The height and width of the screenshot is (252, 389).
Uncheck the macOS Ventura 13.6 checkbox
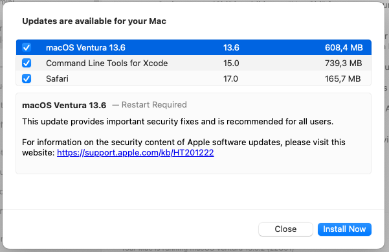click(27, 47)
